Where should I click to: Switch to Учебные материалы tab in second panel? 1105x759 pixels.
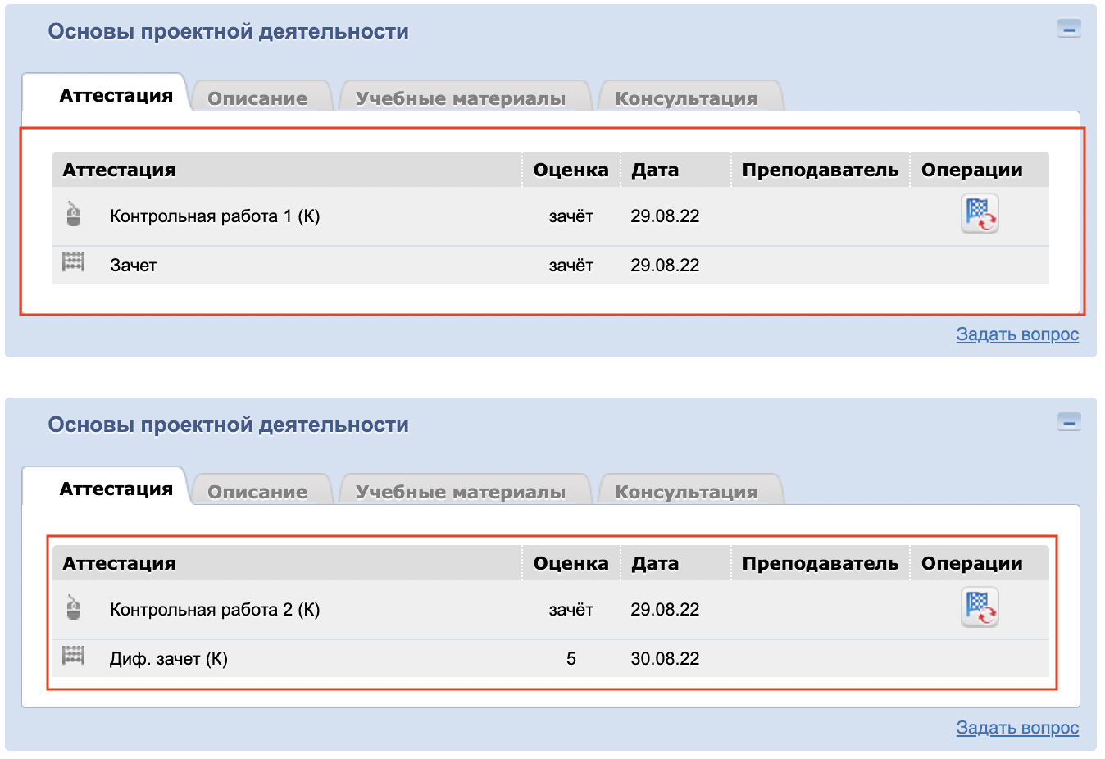point(461,492)
